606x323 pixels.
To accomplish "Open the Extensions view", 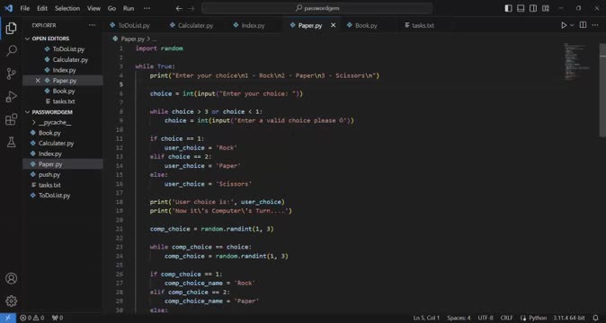I will click(11, 119).
